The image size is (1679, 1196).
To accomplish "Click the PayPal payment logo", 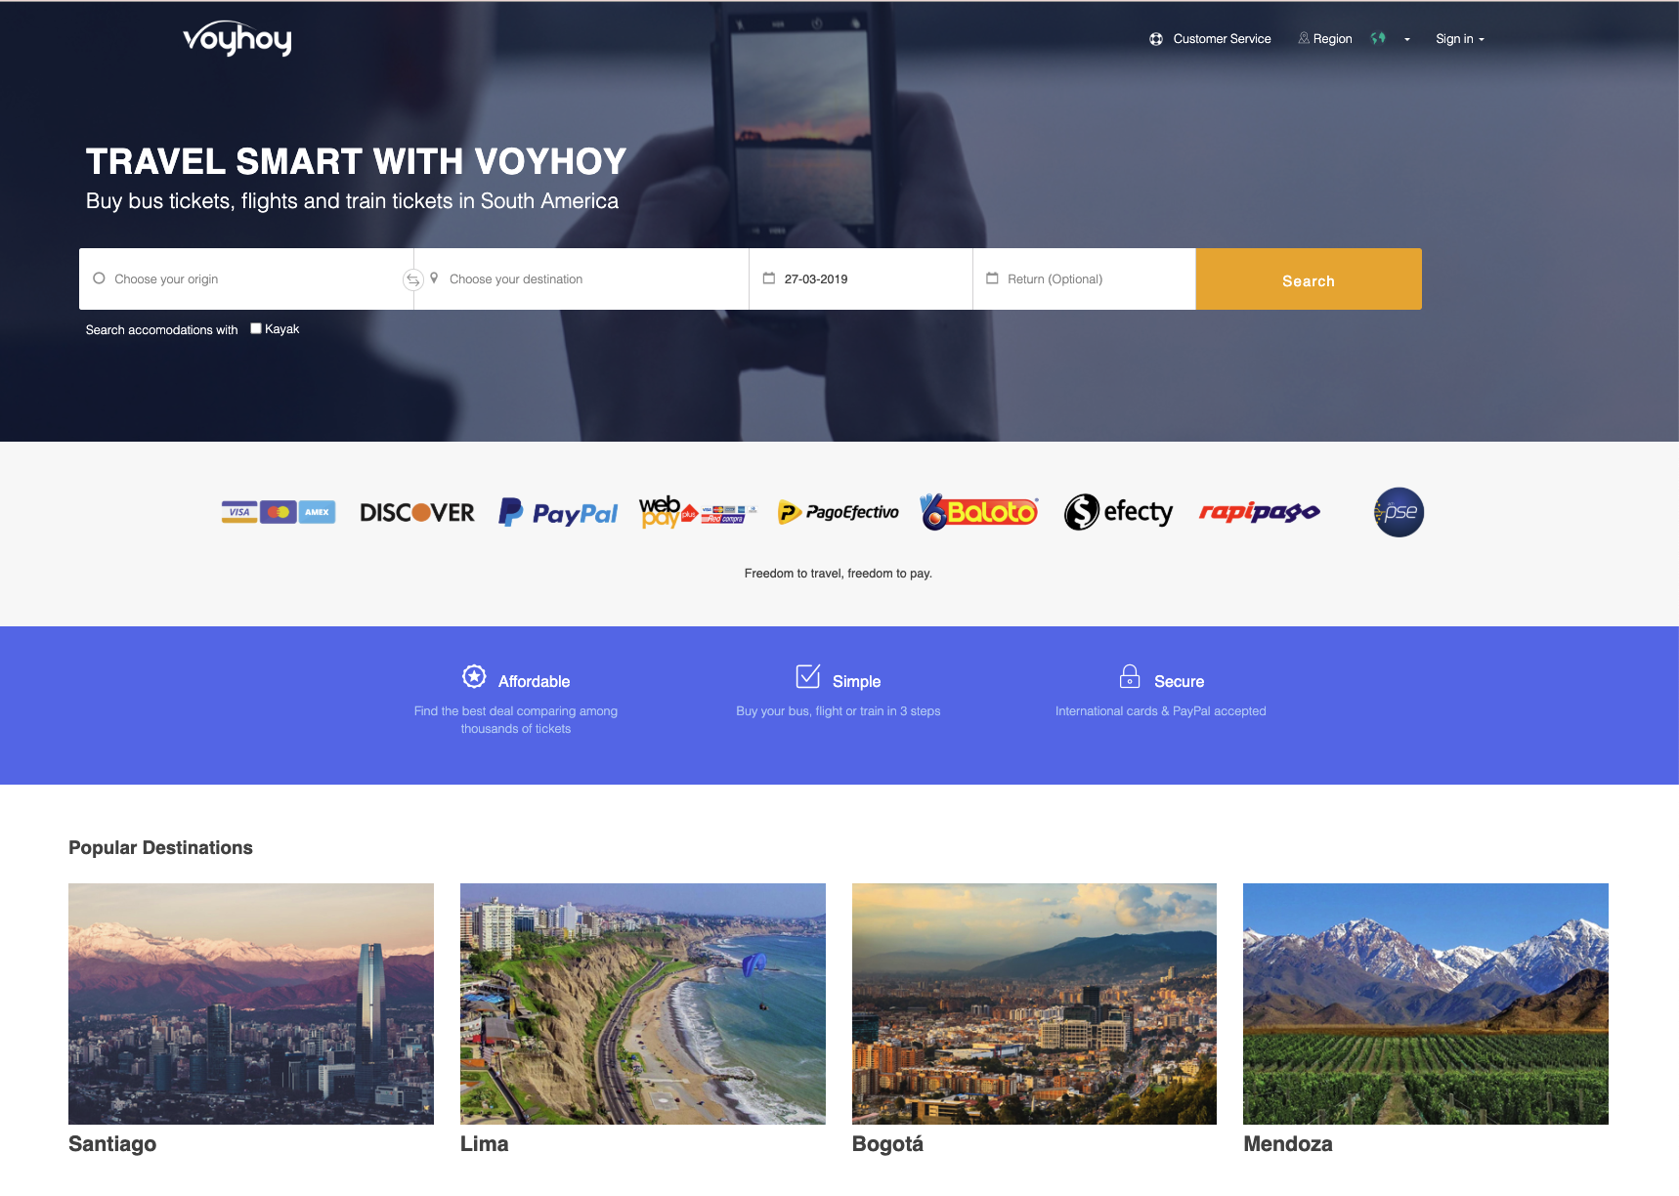I will point(558,512).
